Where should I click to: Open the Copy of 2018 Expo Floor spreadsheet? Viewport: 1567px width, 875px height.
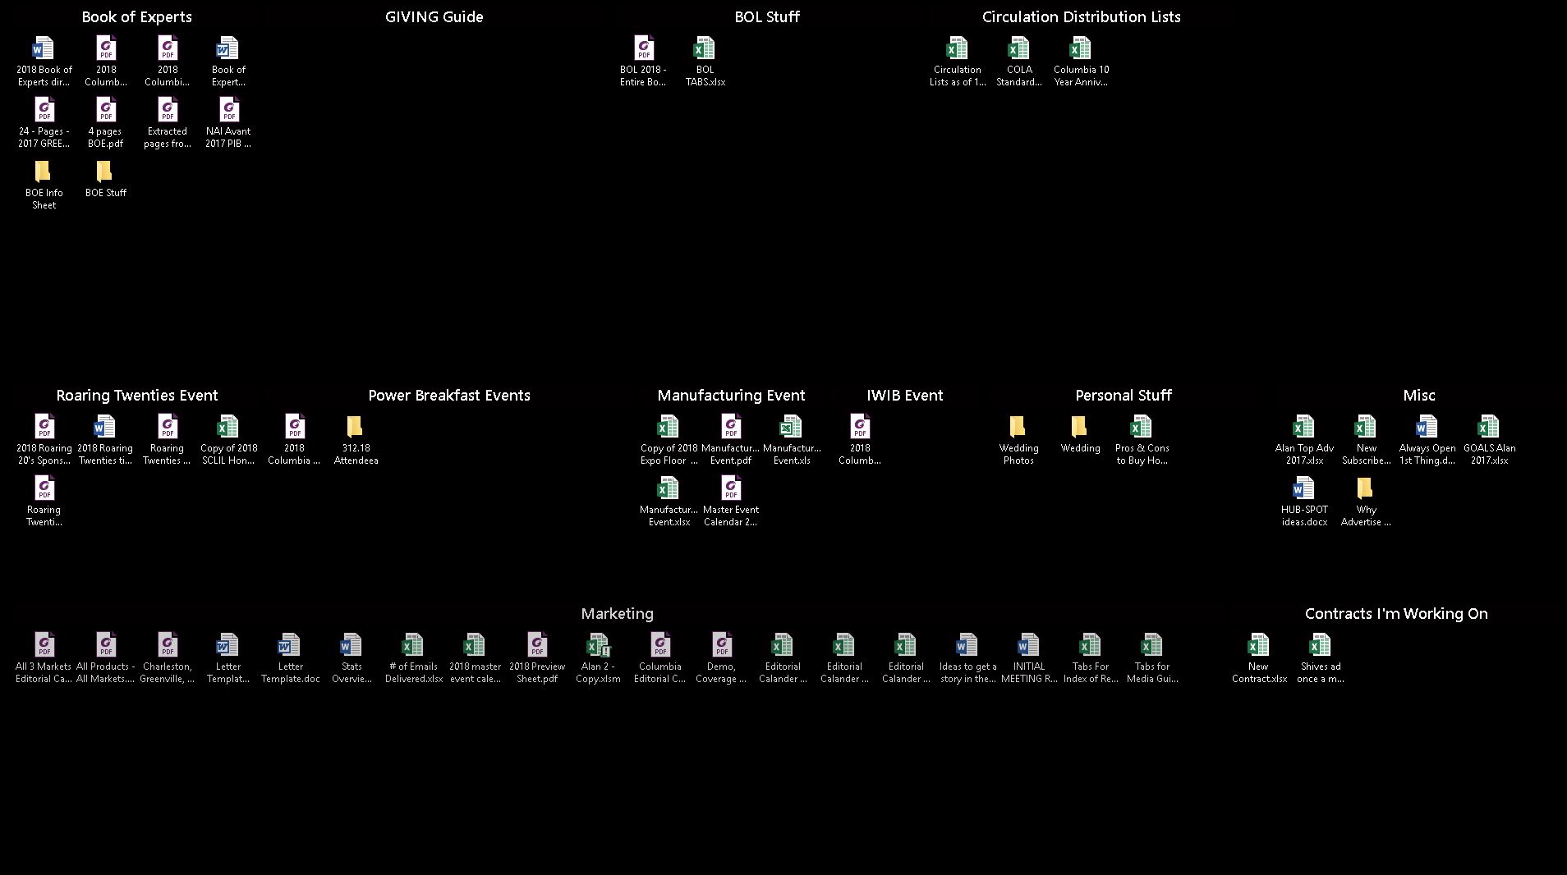pos(669,439)
